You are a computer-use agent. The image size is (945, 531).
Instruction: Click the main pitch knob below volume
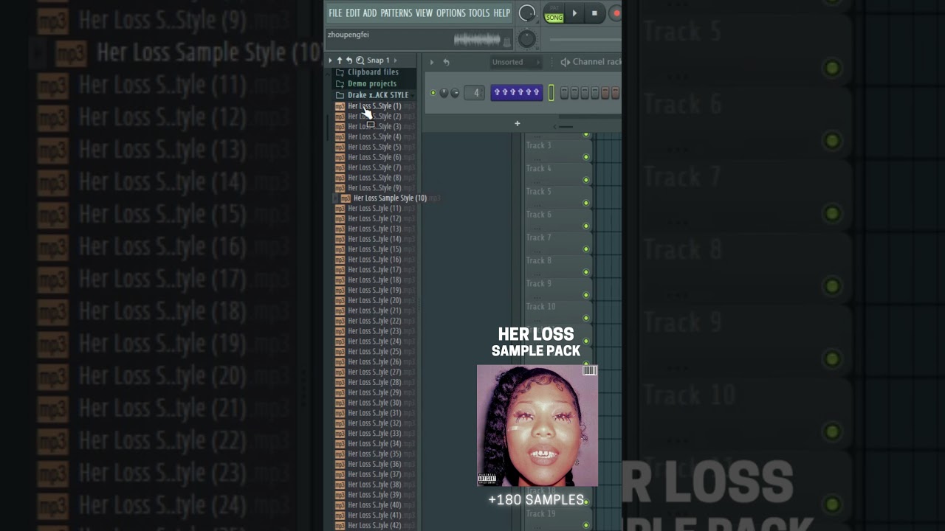coord(527,38)
